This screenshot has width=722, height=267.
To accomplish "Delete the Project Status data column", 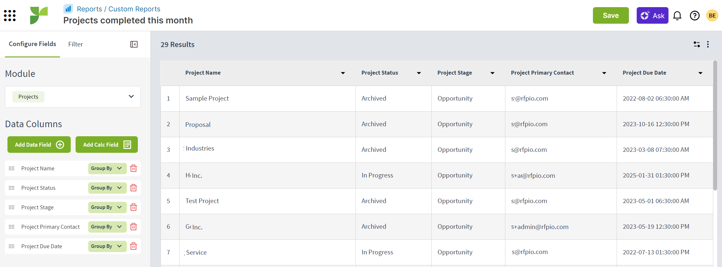I will click(x=133, y=188).
